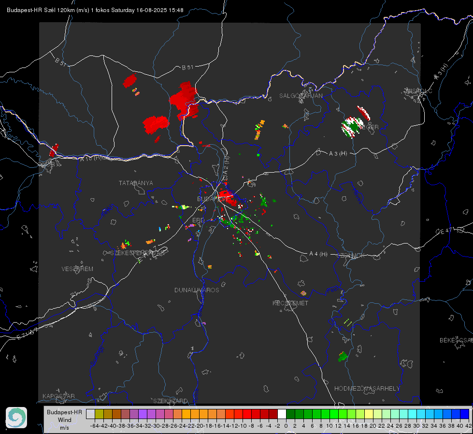The image size is (473, 434).
Task: Select the dark green swatch between 0 and 2
Action: tap(290, 414)
